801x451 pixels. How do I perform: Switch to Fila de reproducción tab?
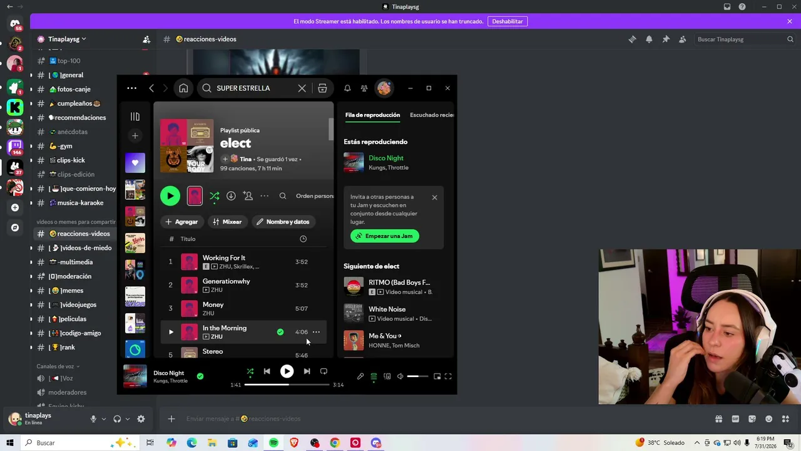tap(372, 115)
